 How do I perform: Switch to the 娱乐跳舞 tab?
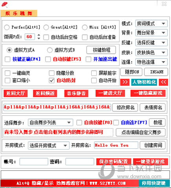coord(19,13)
